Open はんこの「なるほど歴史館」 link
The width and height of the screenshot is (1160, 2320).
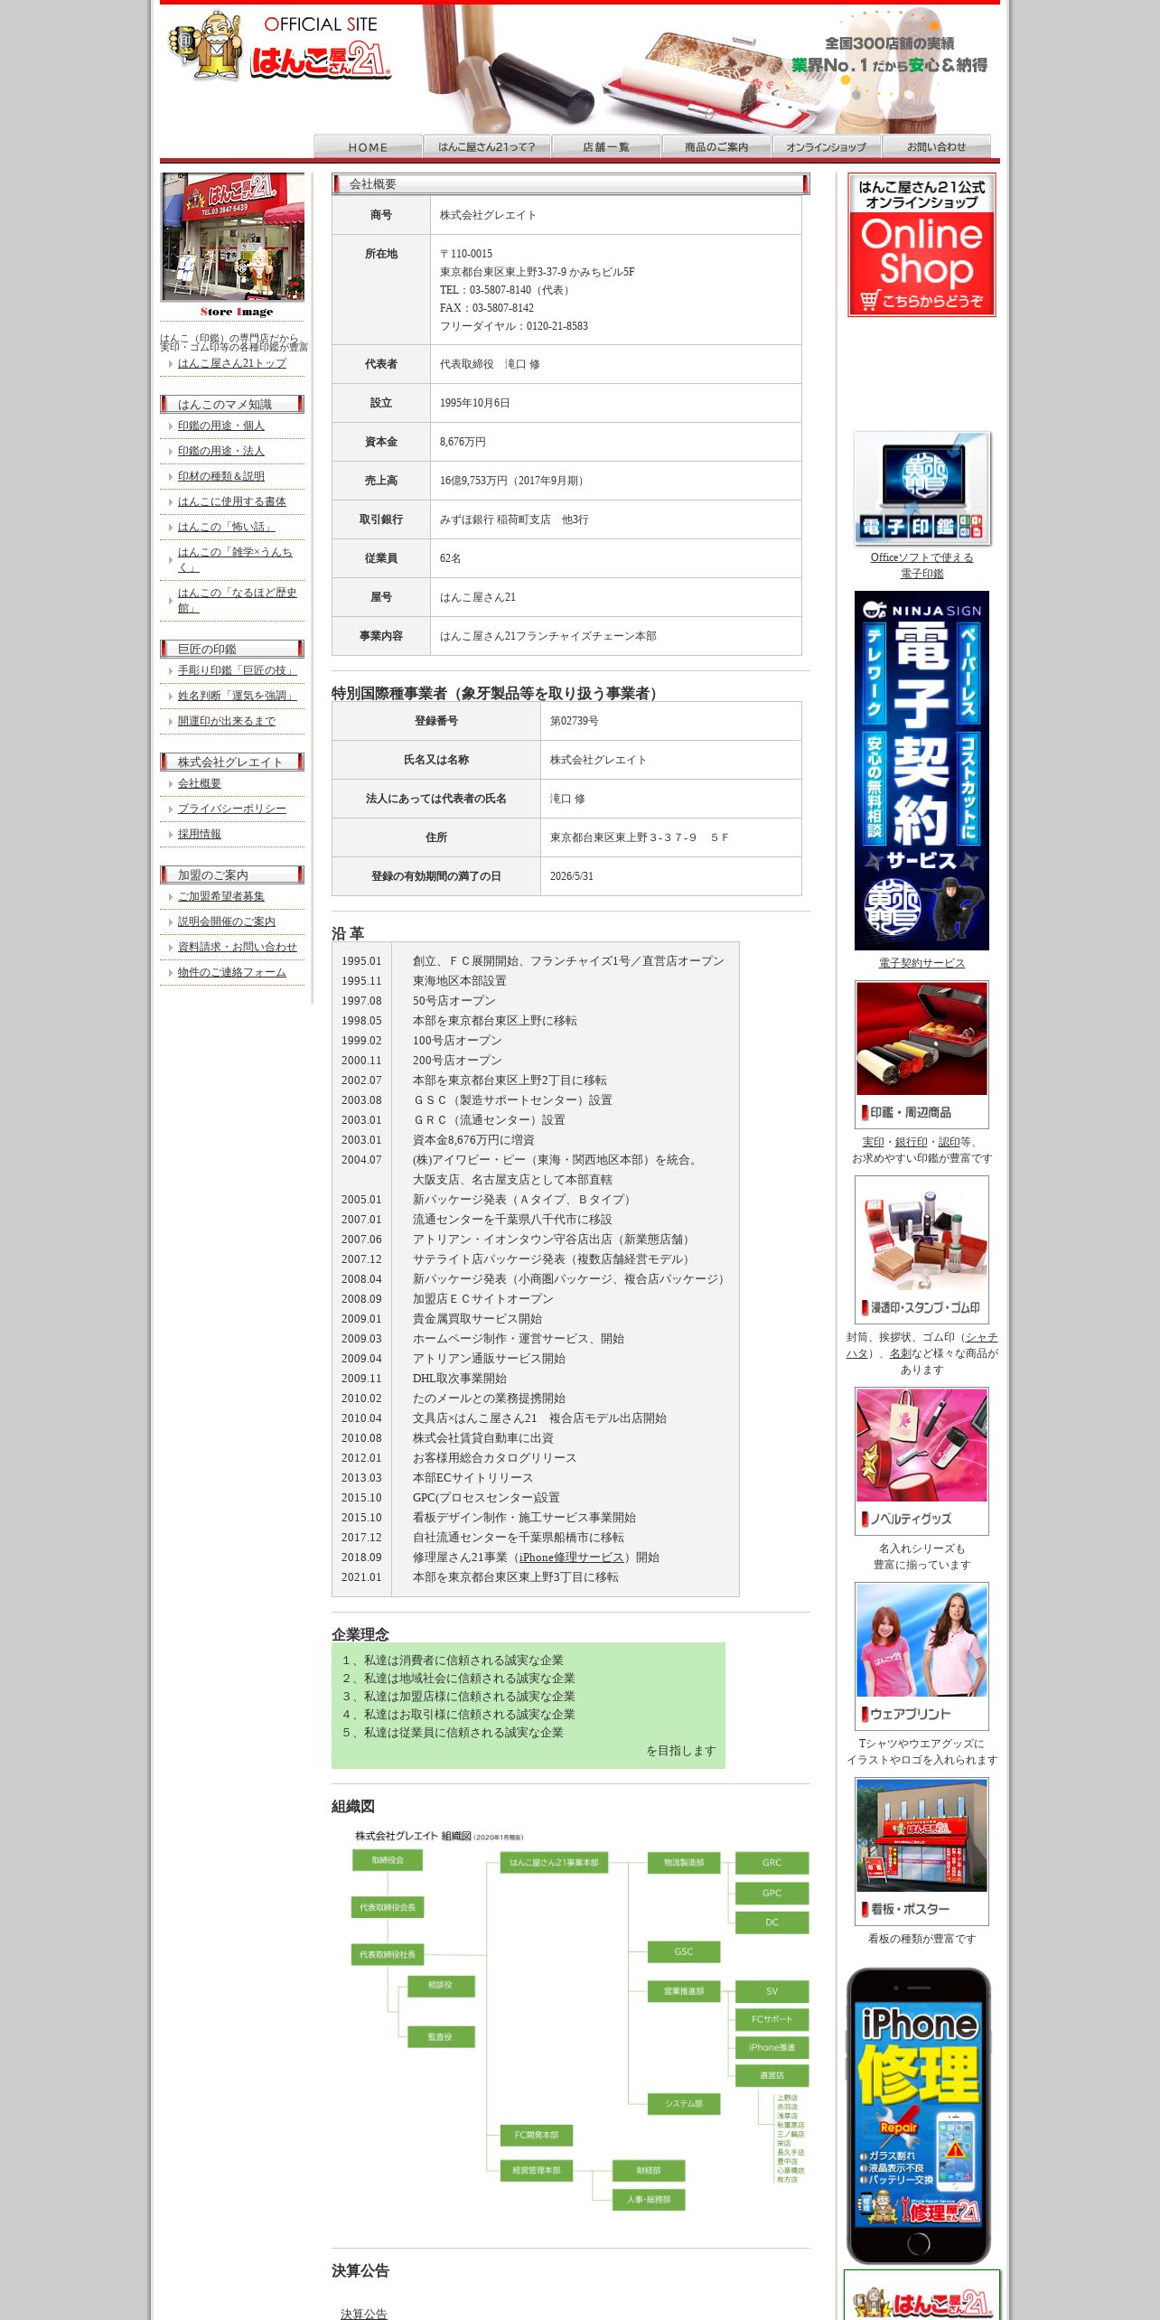pyautogui.click(x=238, y=600)
